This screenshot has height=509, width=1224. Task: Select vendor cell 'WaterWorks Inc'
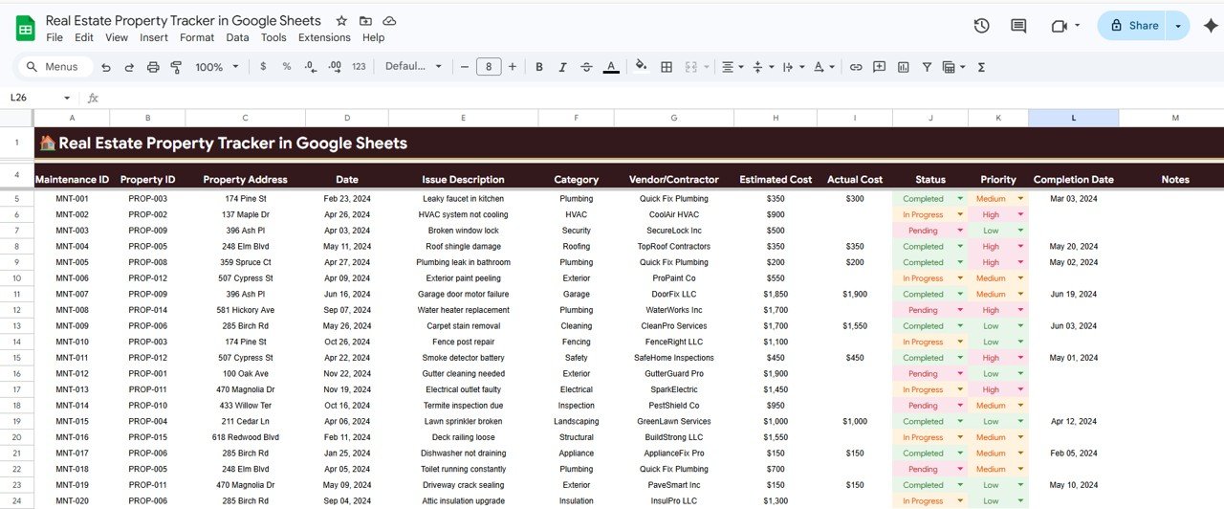pos(673,310)
